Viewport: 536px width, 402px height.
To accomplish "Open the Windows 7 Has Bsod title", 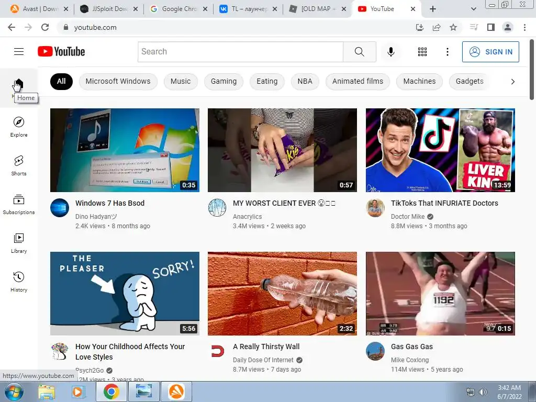I will (x=110, y=203).
